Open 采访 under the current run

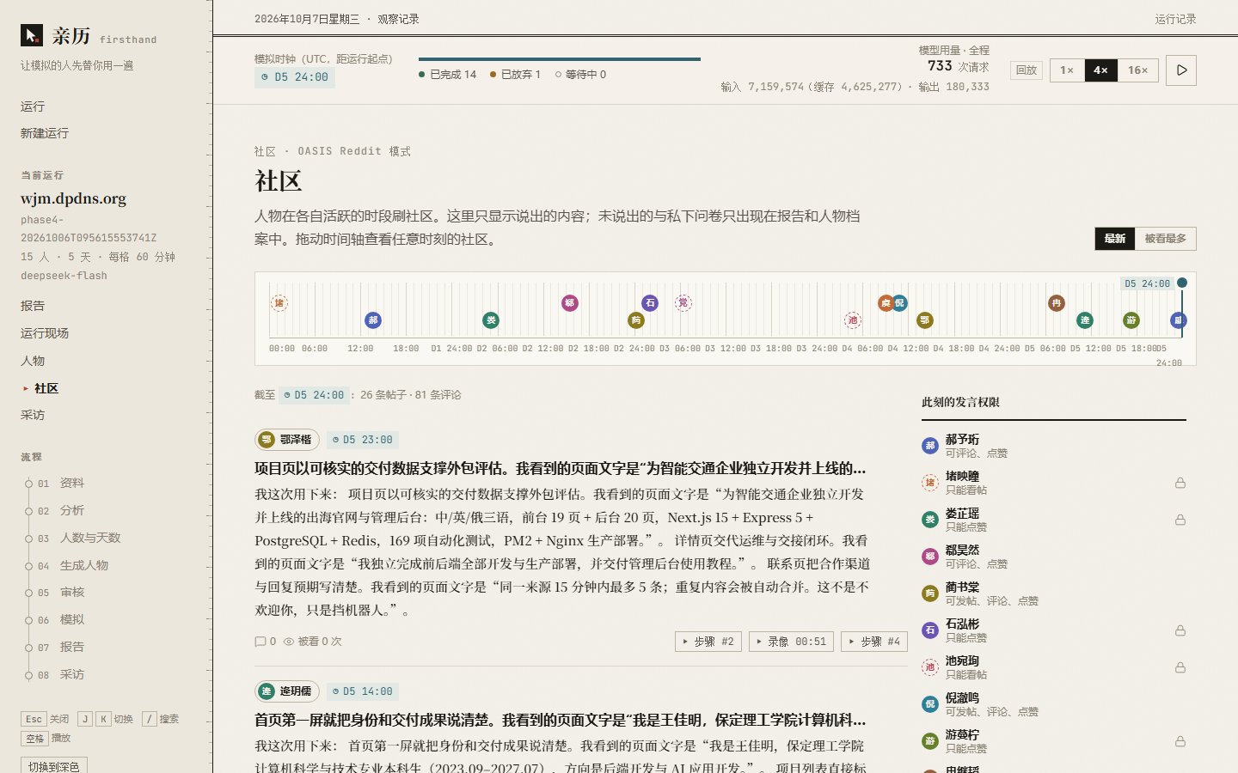33,415
